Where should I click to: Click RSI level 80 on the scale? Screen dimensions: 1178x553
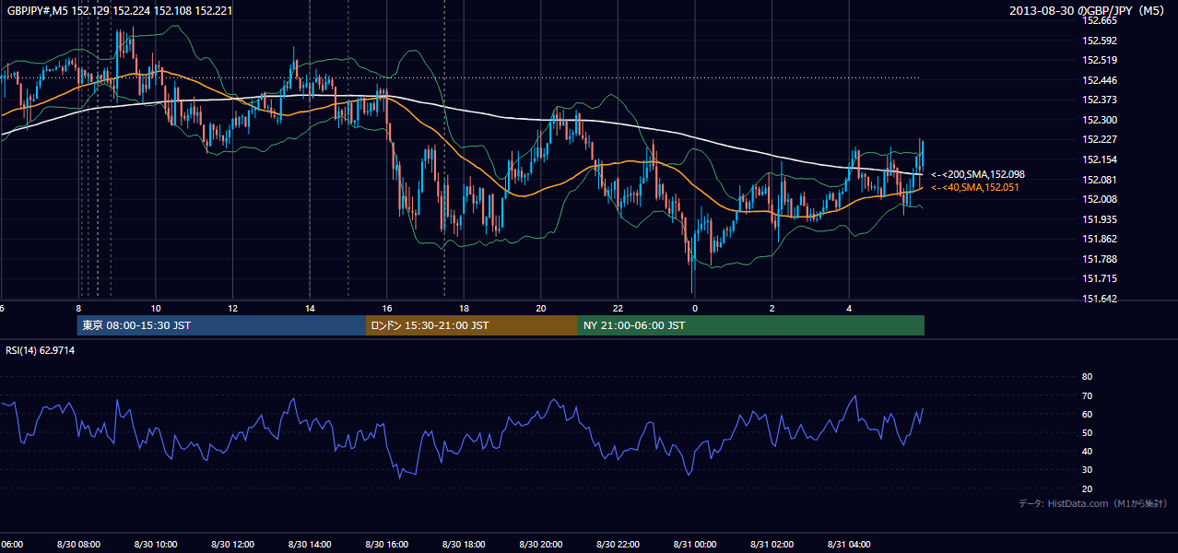(1087, 377)
